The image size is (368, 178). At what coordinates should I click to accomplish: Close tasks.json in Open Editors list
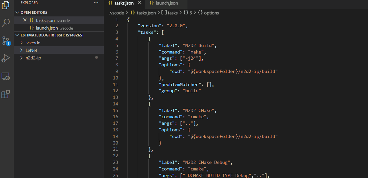point(25,20)
